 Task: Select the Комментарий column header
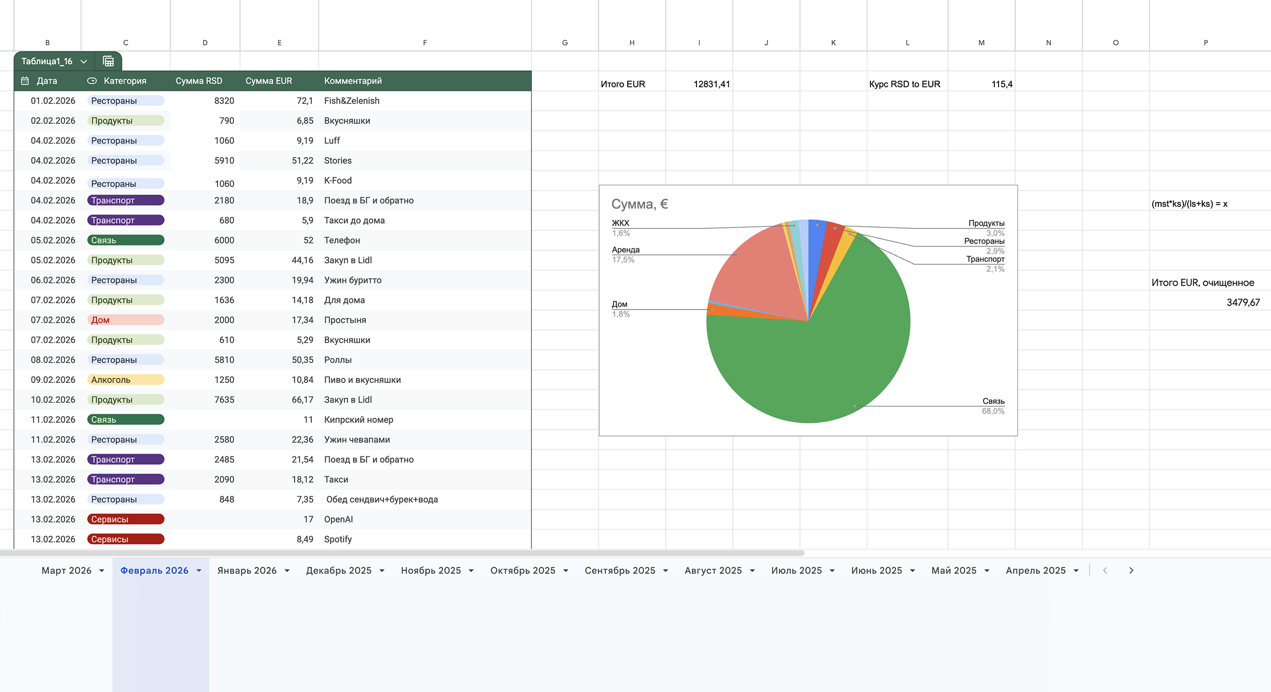point(353,81)
